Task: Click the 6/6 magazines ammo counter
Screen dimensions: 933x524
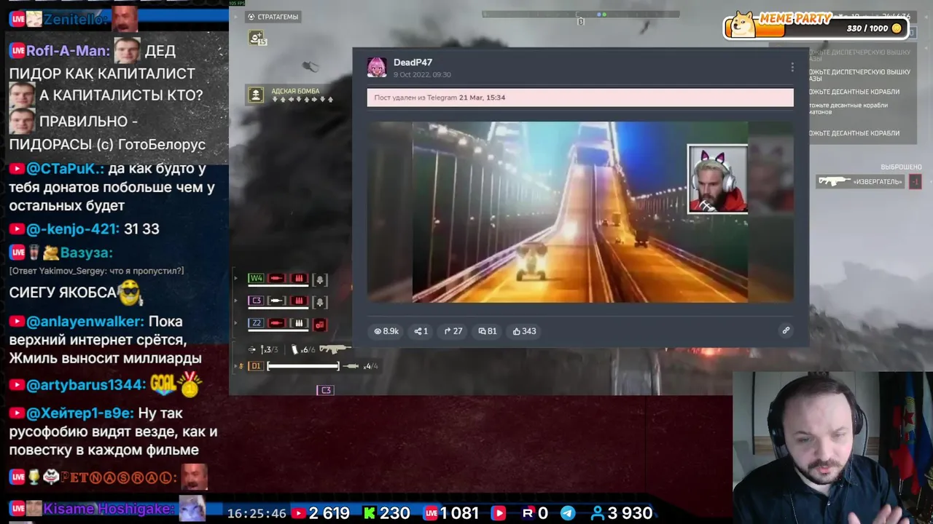Action: [304, 349]
